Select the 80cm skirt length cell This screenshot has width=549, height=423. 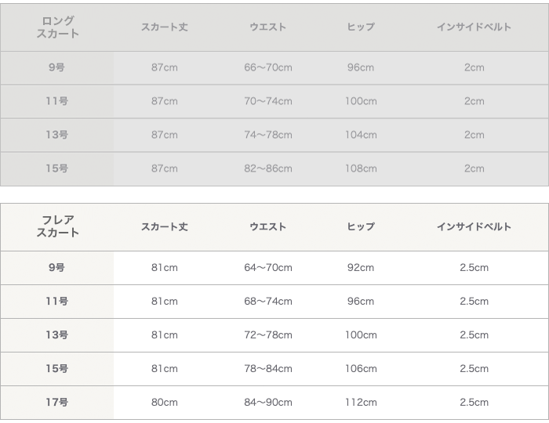pos(165,403)
